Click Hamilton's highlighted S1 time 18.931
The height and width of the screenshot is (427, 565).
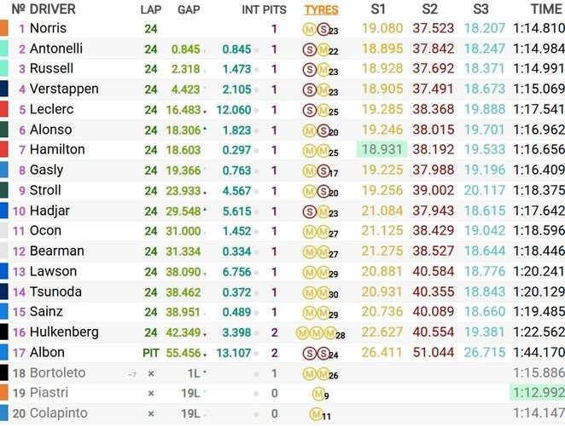[382, 150]
